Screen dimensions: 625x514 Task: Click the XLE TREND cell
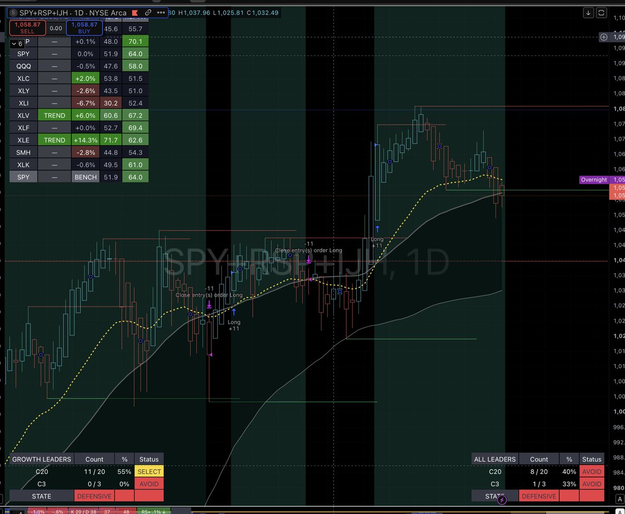coord(55,140)
